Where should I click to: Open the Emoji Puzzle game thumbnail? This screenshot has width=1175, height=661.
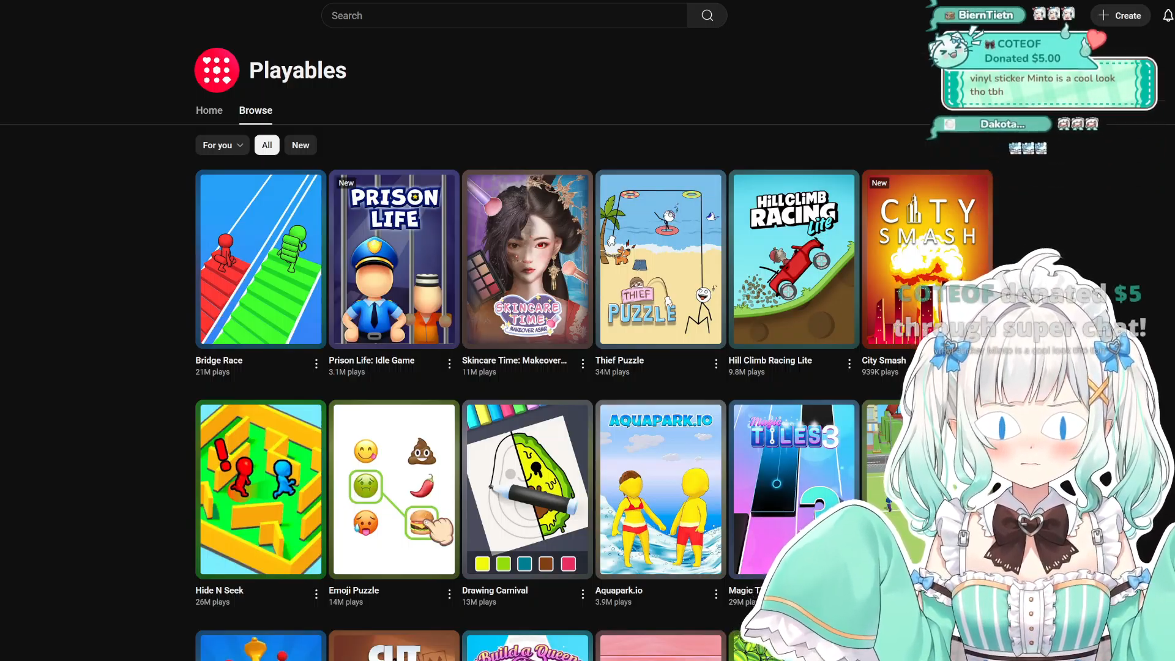(394, 490)
